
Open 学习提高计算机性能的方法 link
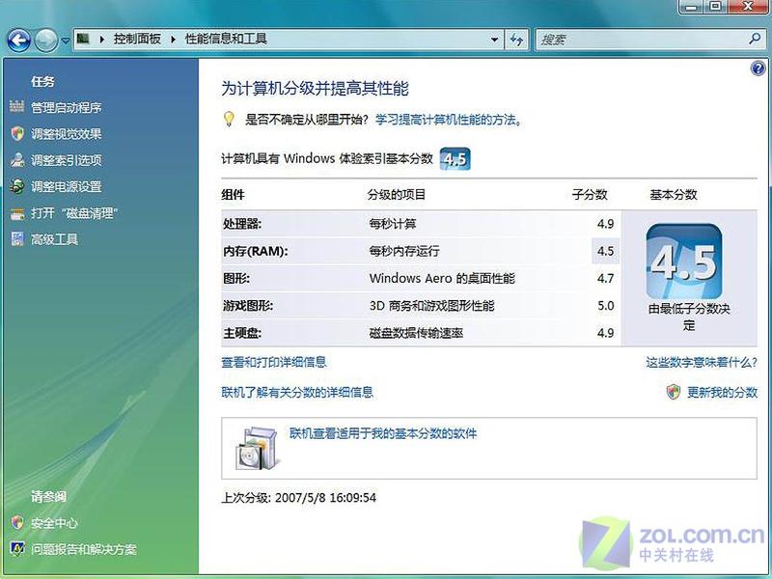tap(448, 120)
